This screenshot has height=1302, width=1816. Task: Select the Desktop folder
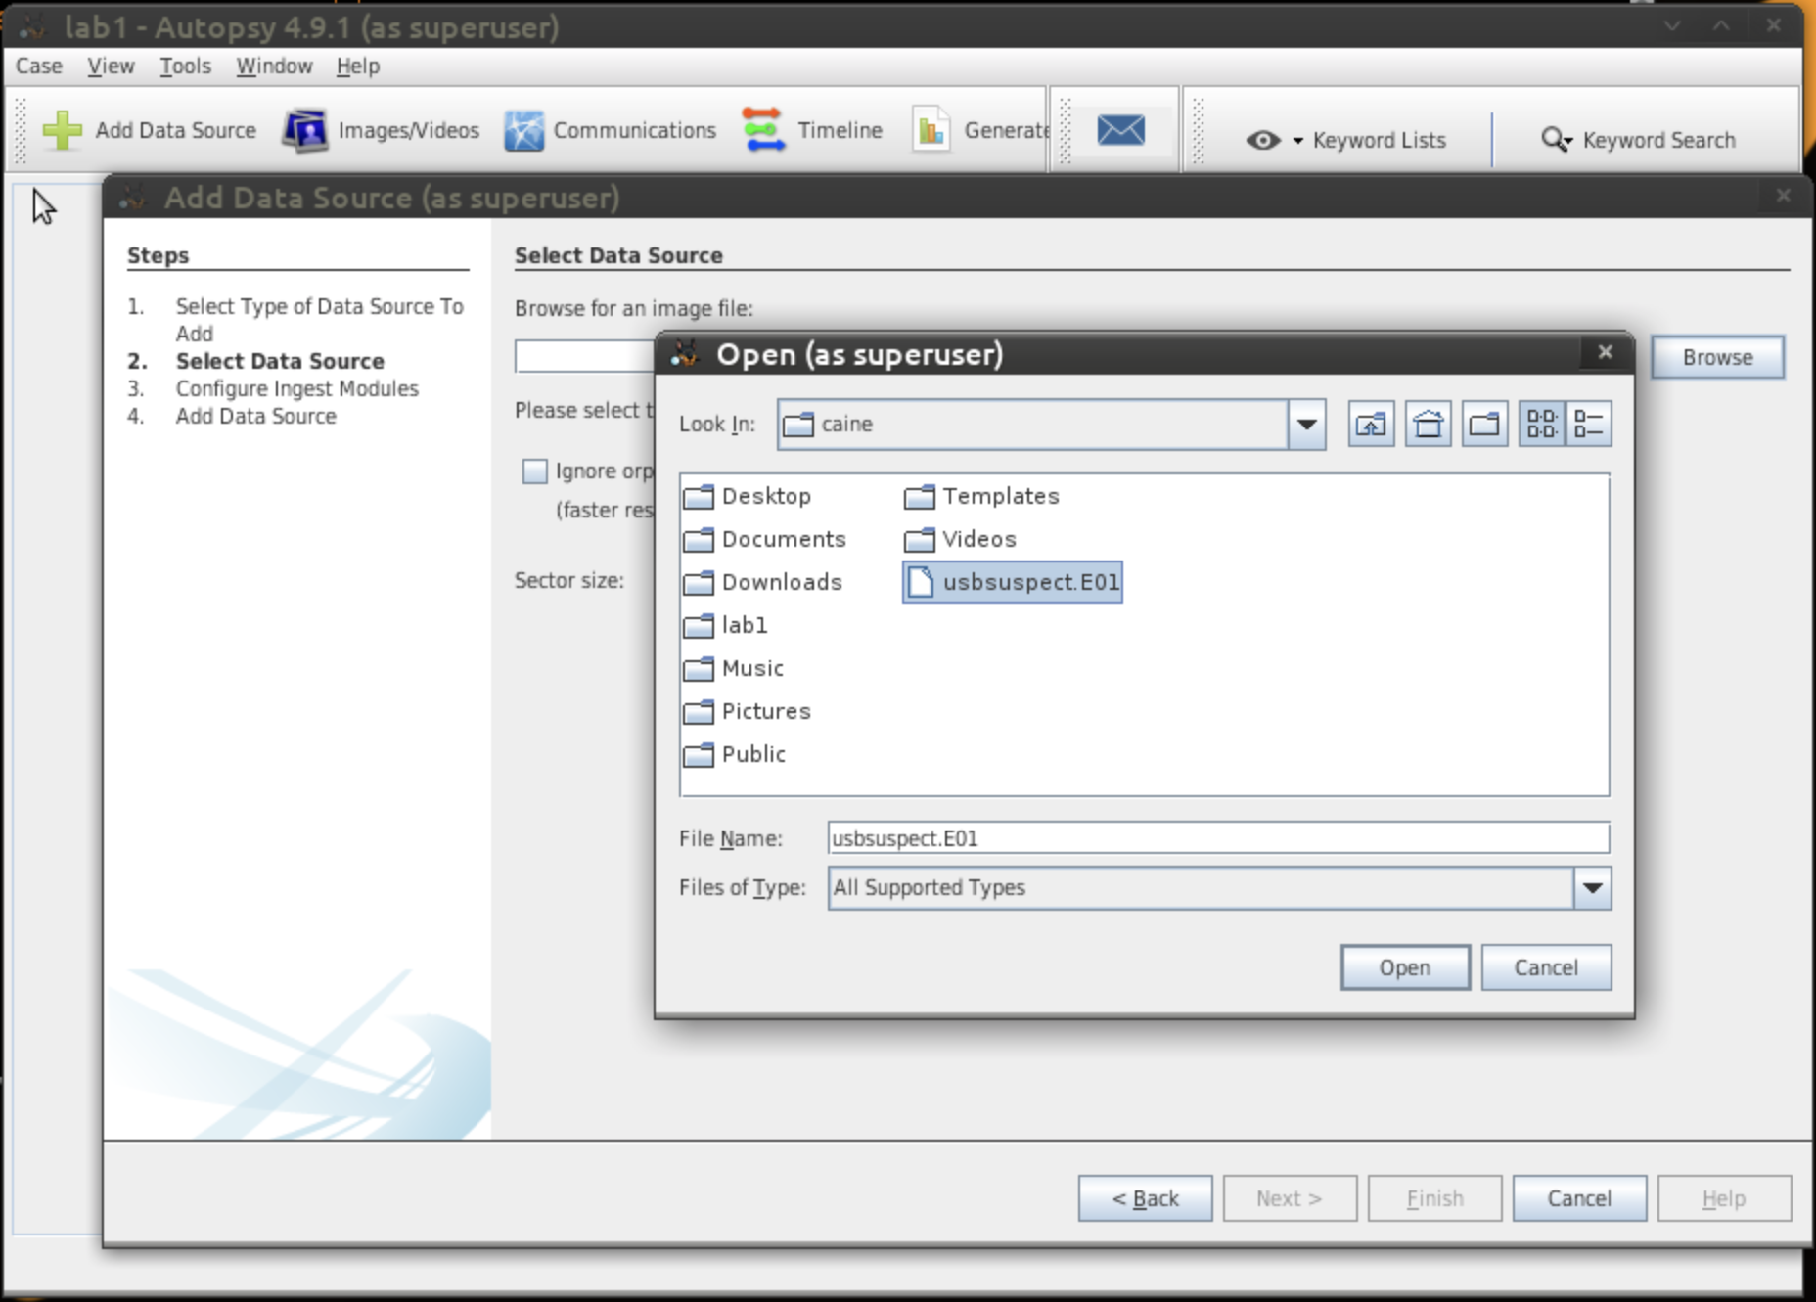coord(748,496)
